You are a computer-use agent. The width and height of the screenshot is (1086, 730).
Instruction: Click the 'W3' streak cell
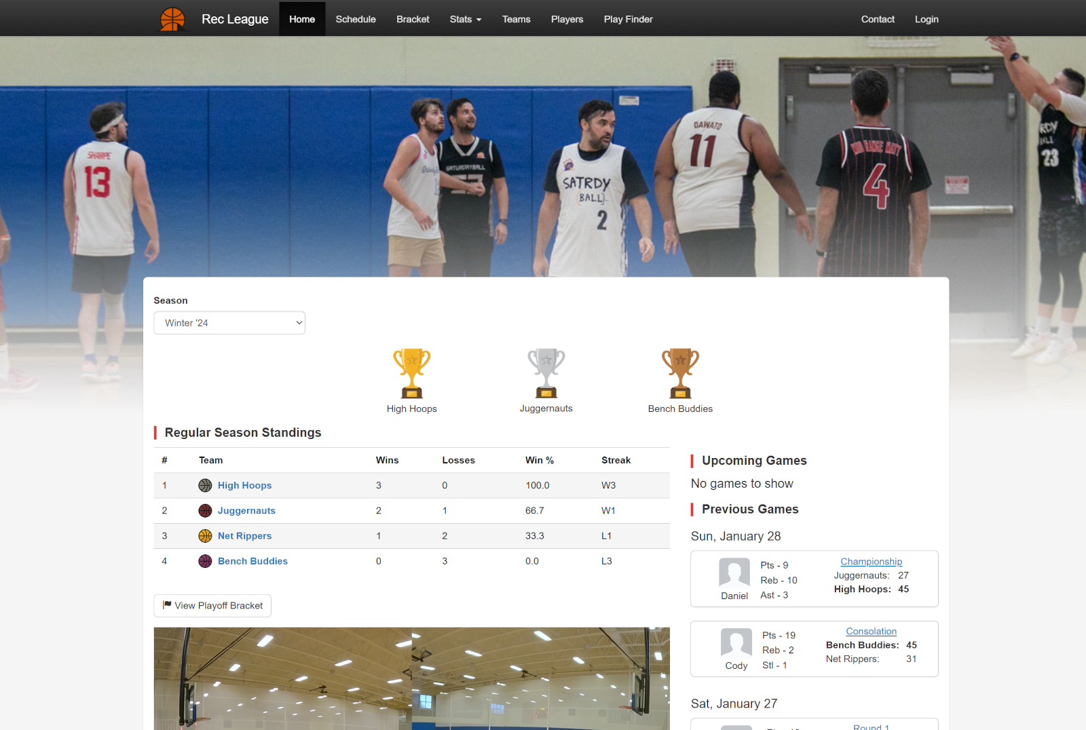(609, 485)
